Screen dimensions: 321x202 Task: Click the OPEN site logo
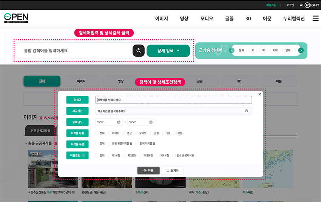[16, 18]
